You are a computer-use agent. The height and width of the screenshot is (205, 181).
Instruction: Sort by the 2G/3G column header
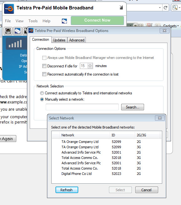coord(147,135)
